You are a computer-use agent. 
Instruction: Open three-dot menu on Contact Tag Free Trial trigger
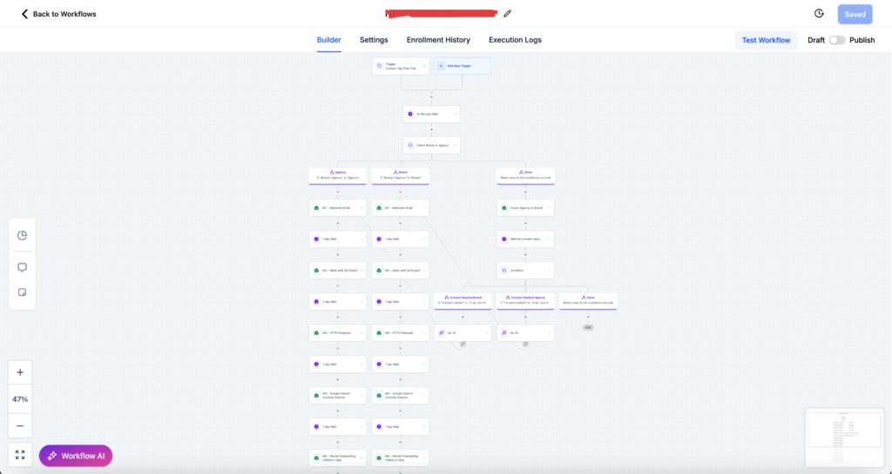[424, 66]
